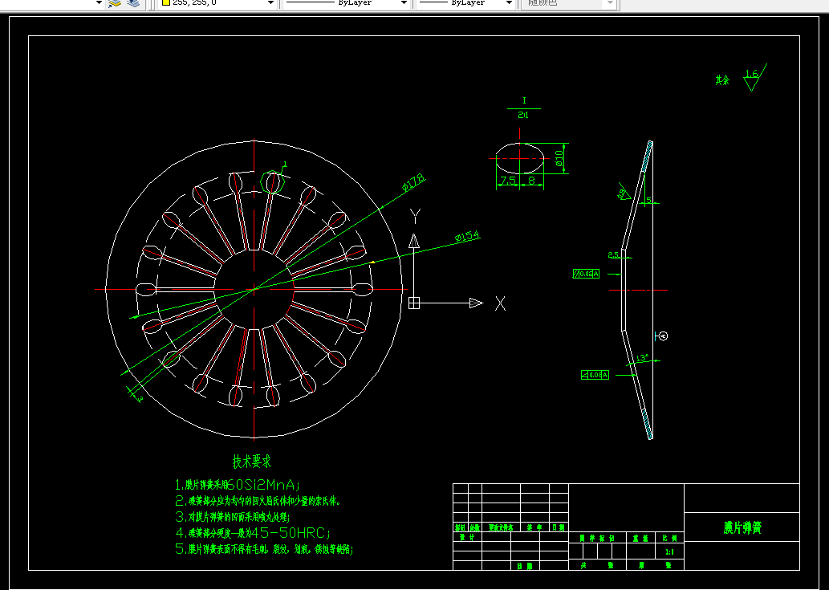The image size is (829, 590).
Task: Click the 0.08 A tolerance frame
Action: (x=595, y=375)
